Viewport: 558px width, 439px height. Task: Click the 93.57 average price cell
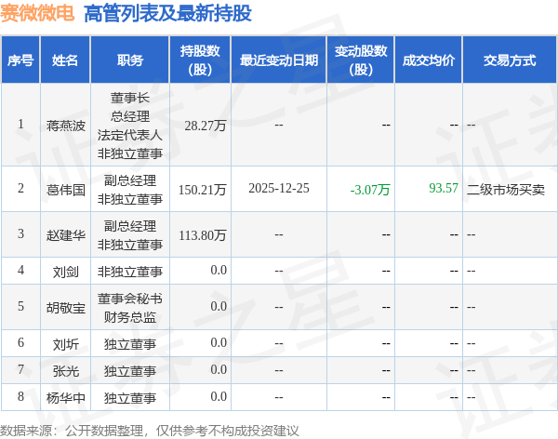tap(444, 188)
